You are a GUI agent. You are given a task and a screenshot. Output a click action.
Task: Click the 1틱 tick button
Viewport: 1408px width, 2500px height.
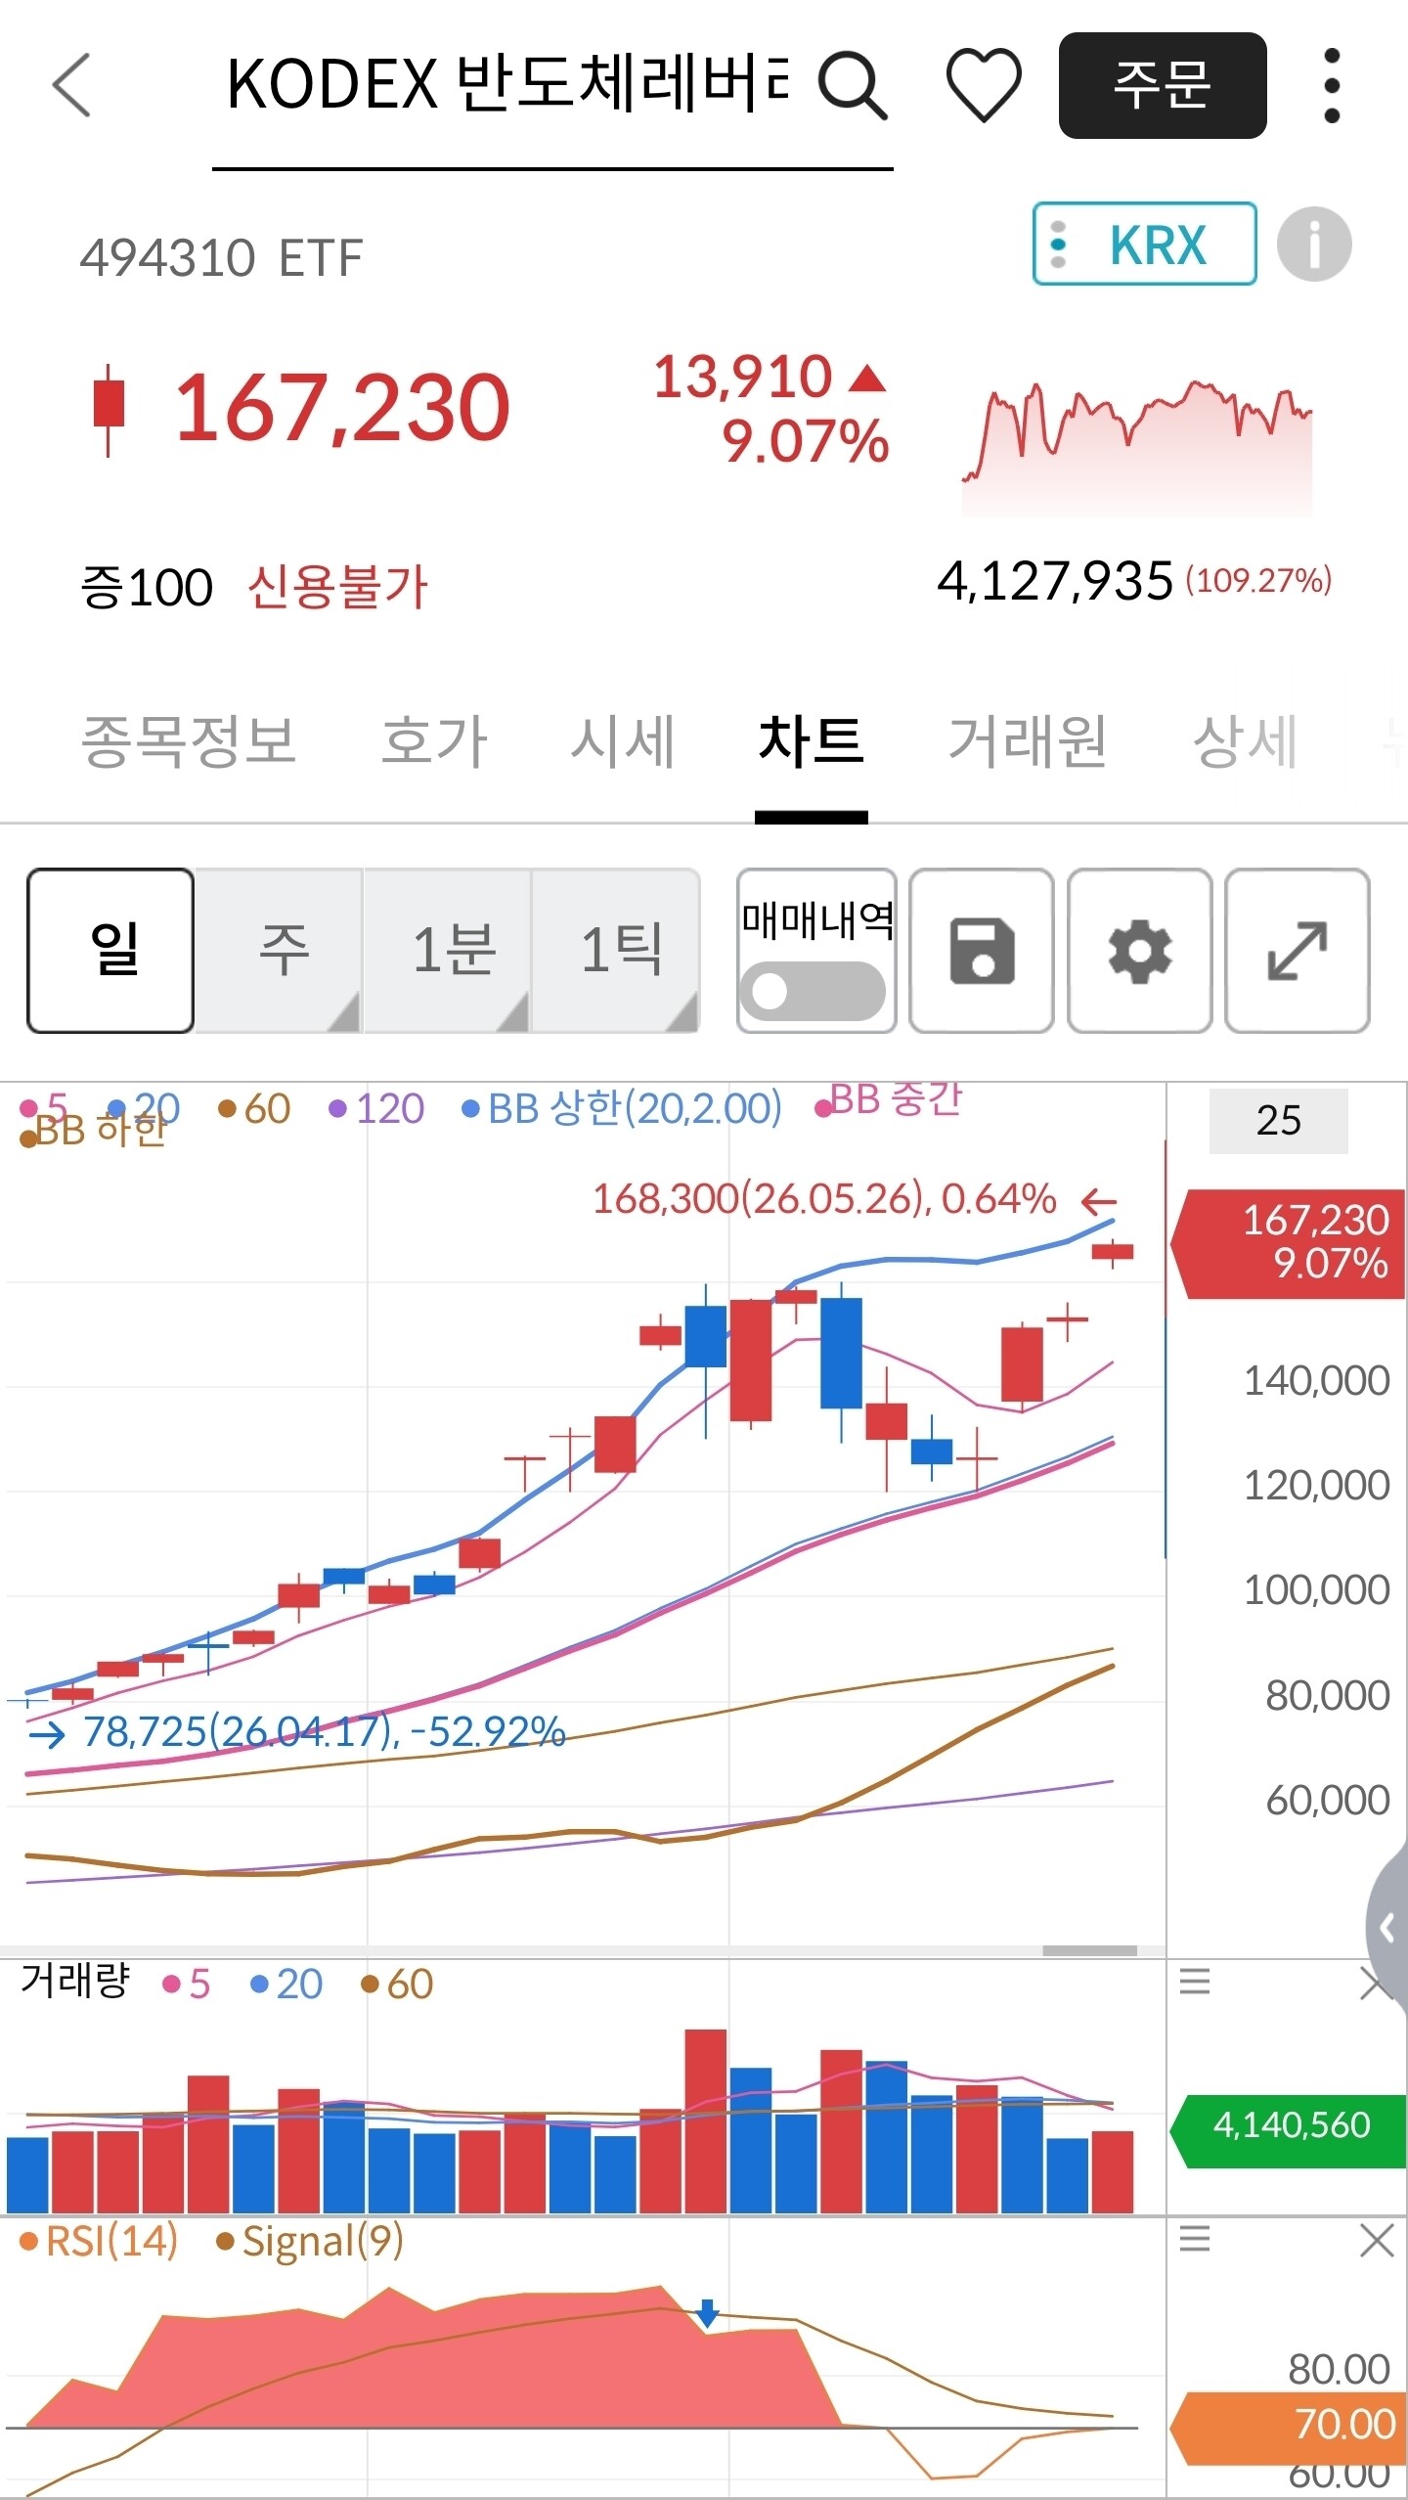pos(616,951)
